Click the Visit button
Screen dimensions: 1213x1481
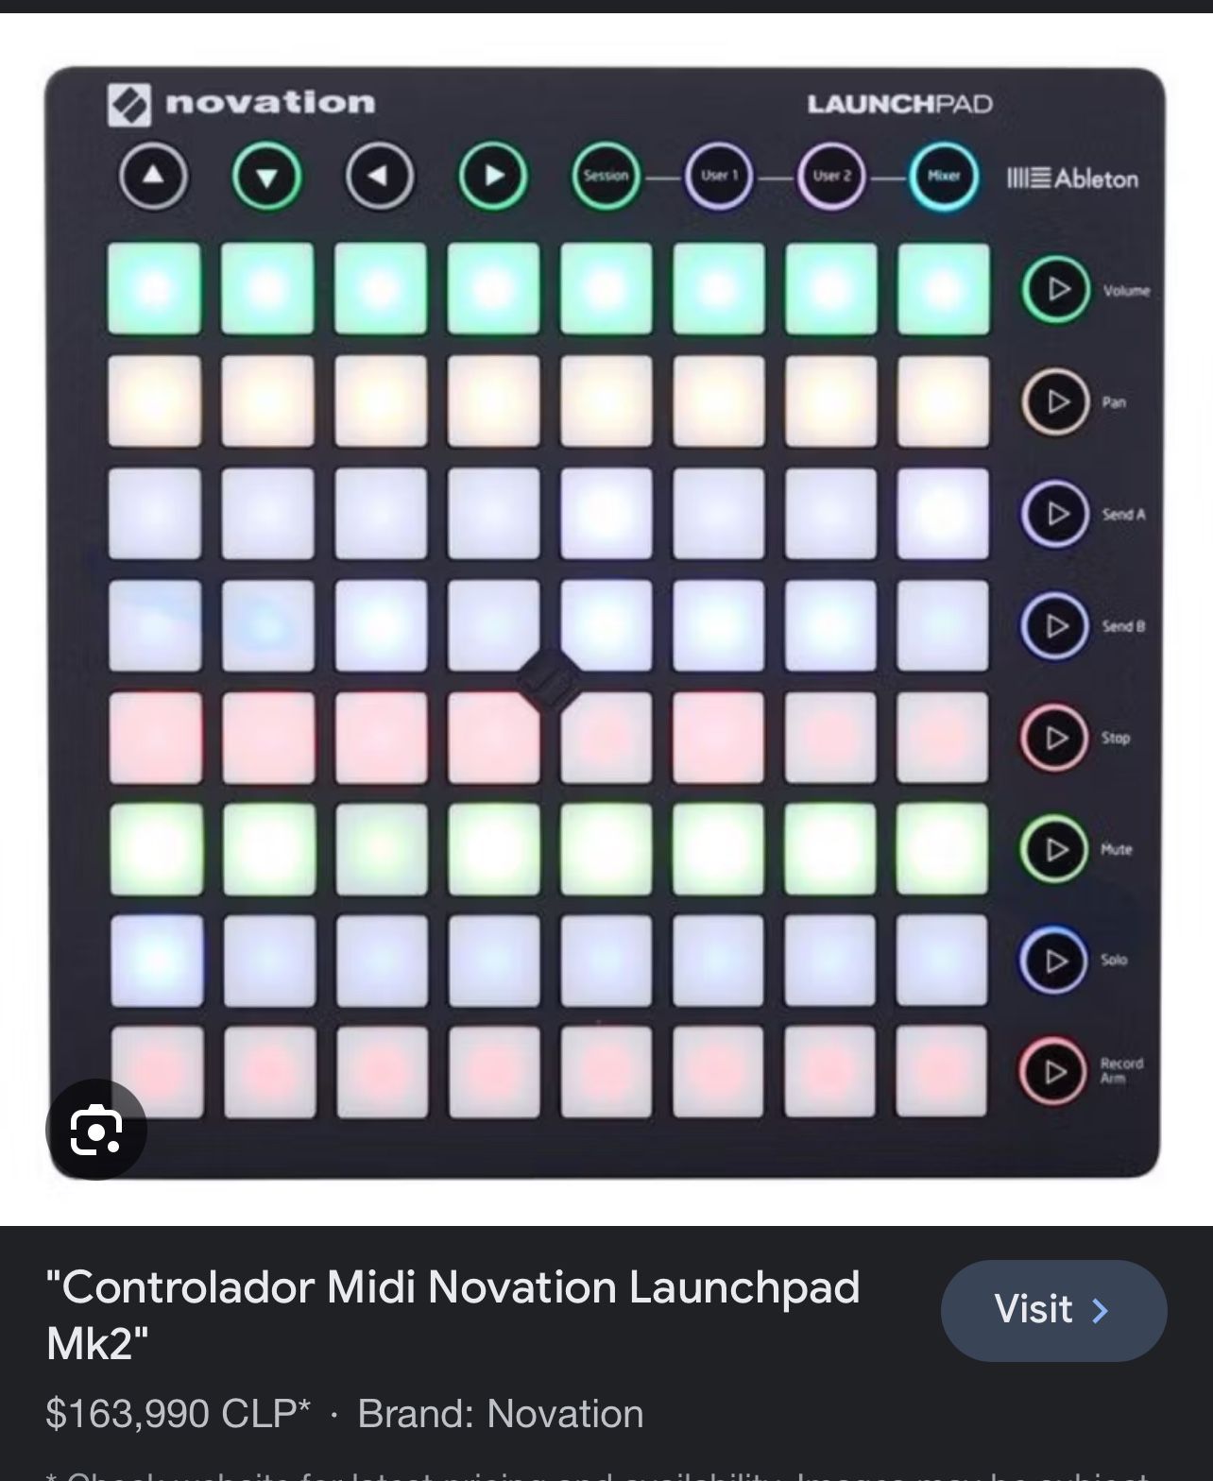coord(1053,1311)
